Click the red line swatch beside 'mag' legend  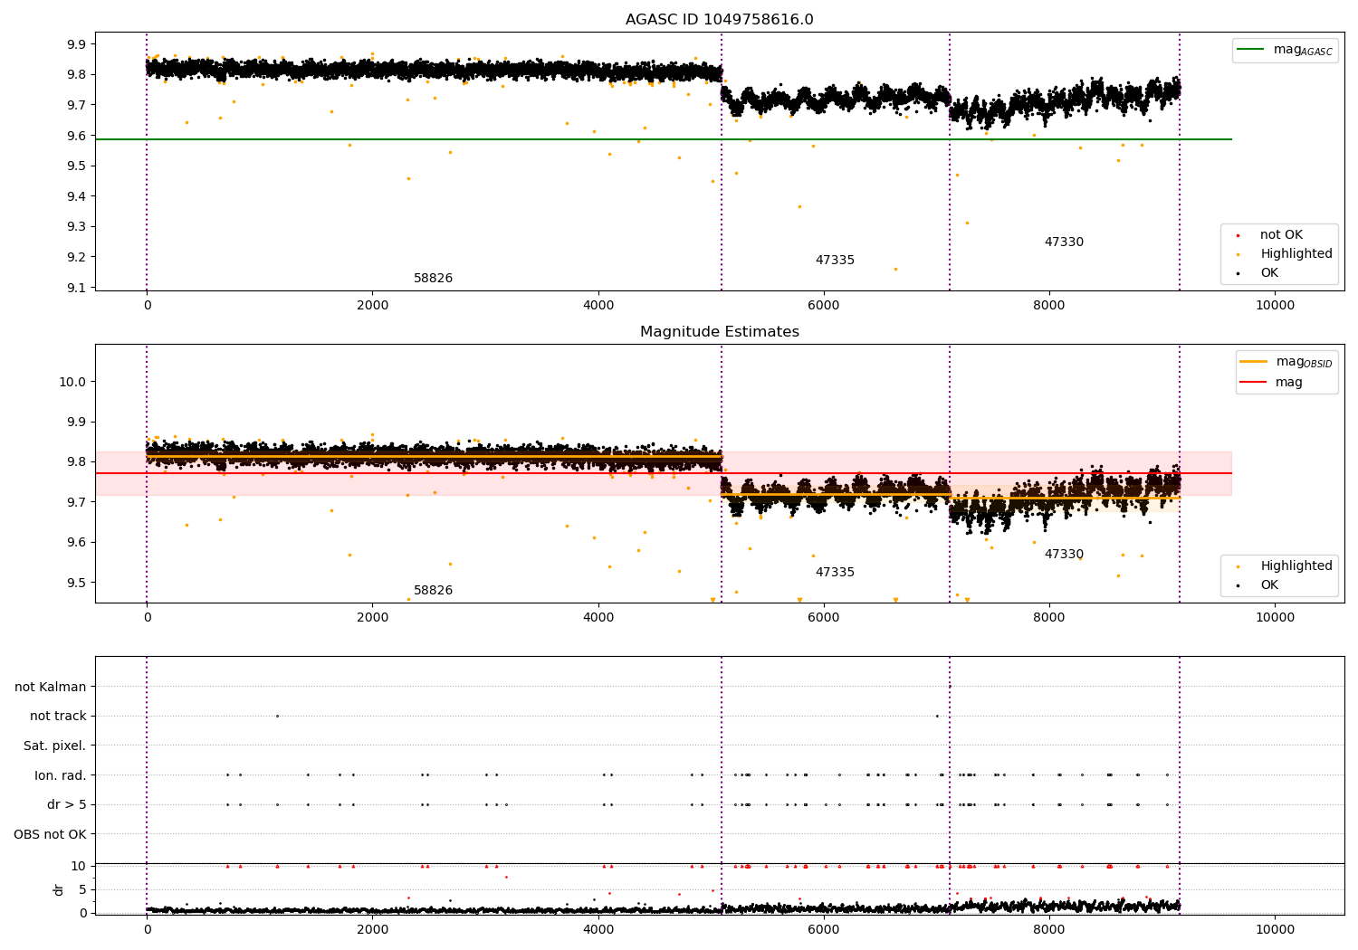tap(1254, 382)
